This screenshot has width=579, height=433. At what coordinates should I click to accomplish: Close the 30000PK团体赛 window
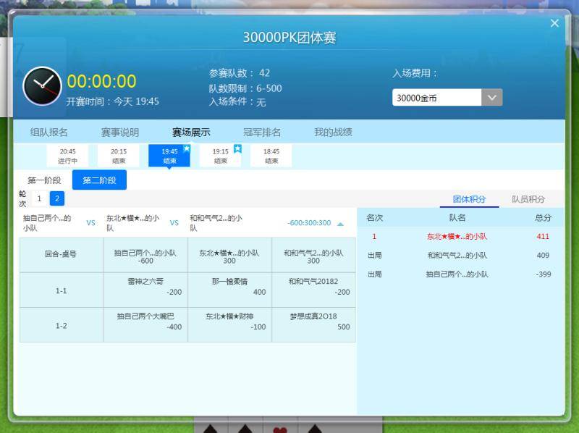[554, 22]
